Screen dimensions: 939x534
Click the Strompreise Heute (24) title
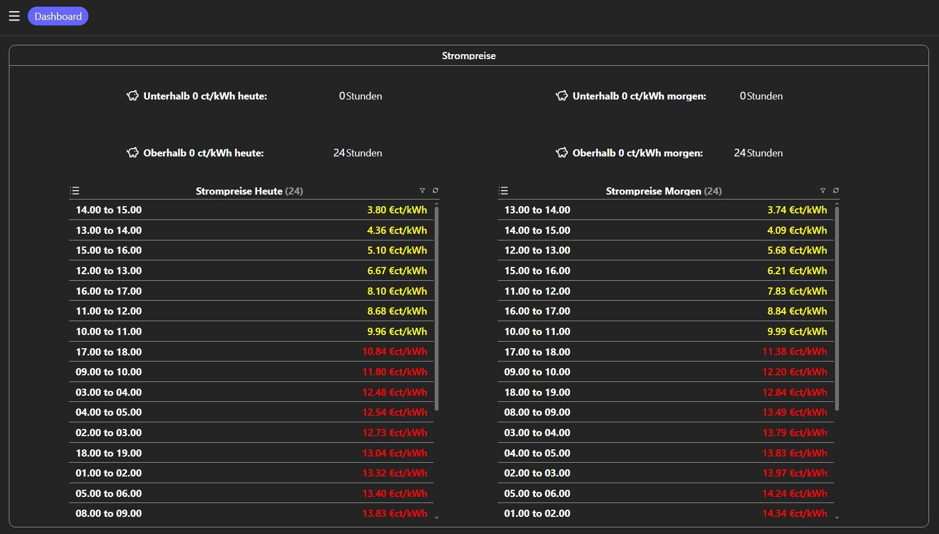click(249, 191)
